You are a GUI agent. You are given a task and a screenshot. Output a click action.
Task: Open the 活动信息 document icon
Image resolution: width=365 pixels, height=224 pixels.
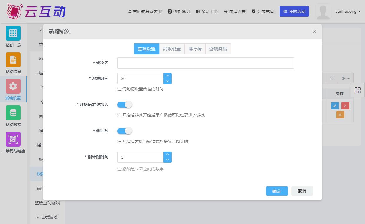[x=13, y=60]
